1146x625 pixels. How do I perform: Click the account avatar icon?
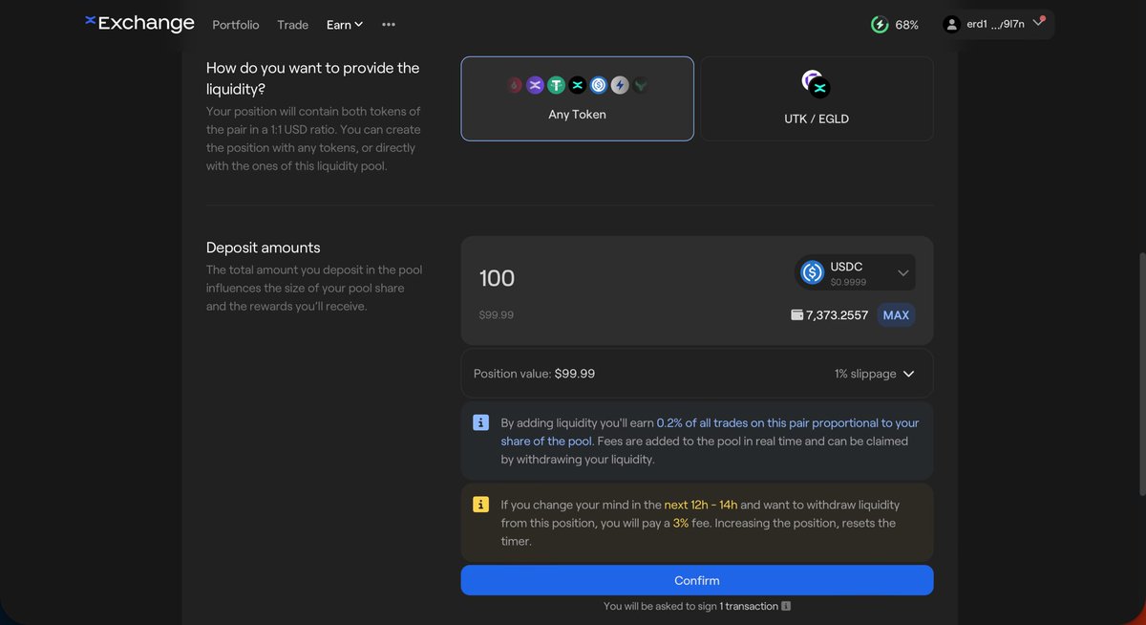(x=951, y=25)
